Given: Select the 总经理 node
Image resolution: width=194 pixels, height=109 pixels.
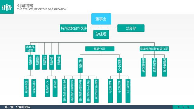Looking at the screenshot, I should point(101,34).
